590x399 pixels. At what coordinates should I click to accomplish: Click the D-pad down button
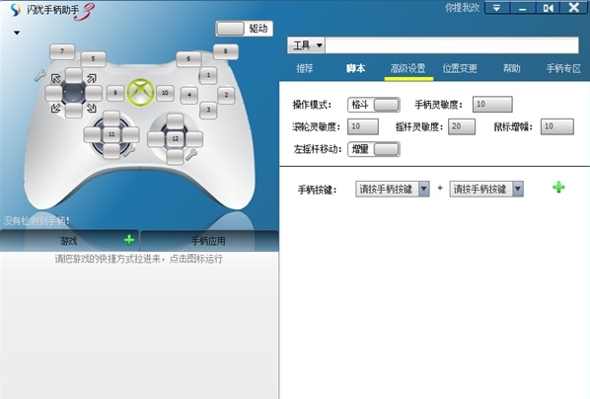tap(74, 110)
